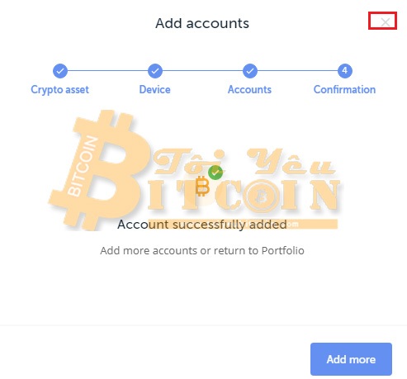Go to the Crypto asset step label
Viewport: 407px width, 379px height.
59,90
